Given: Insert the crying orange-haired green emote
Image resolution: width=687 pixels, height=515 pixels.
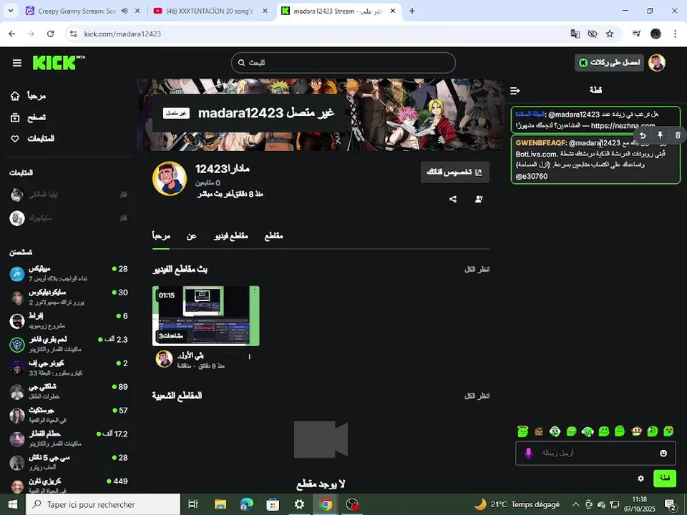Looking at the screenshot, I should click(668, 431).
